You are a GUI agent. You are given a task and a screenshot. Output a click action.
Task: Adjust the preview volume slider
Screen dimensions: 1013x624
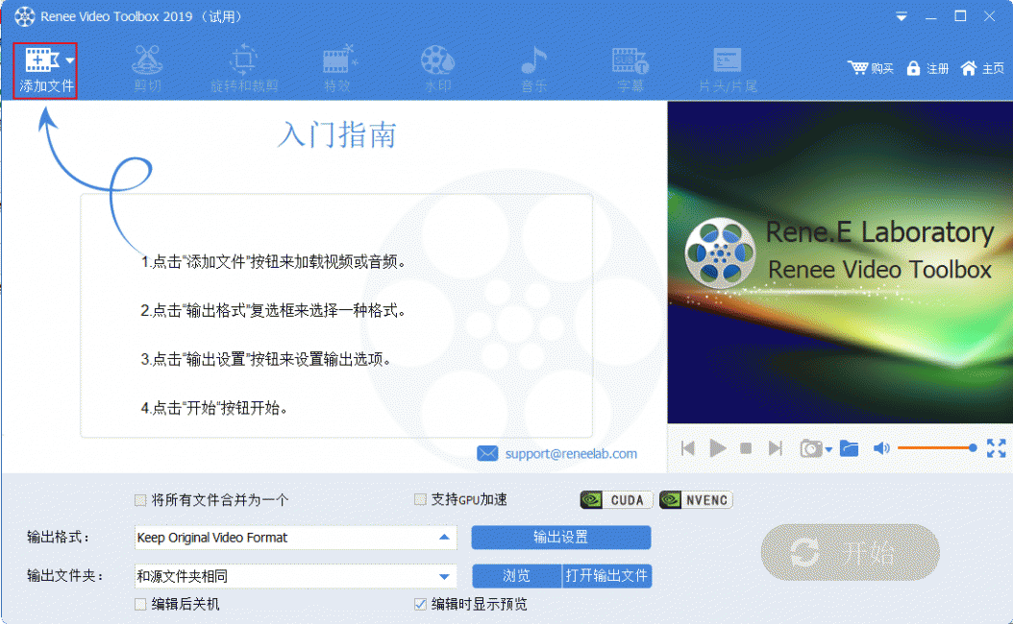coord(935,448)
